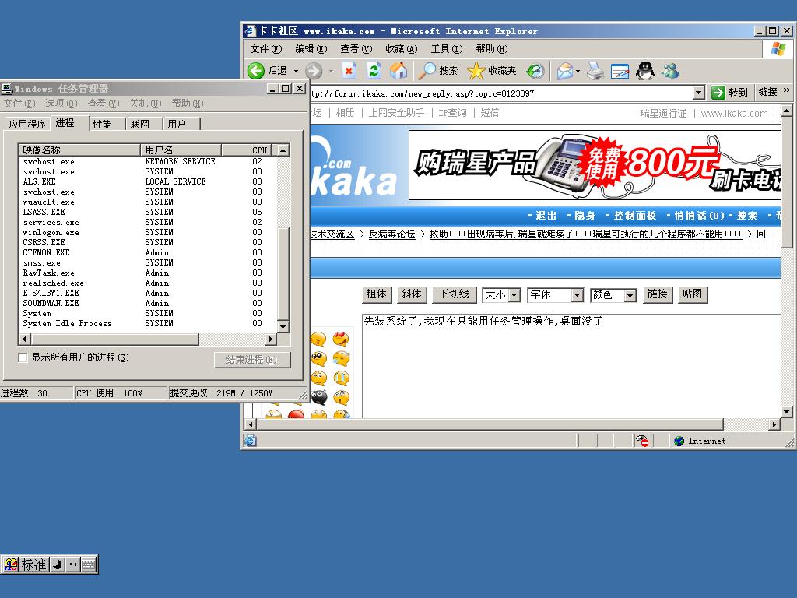Screen dimensions: 797x598
Task: Expand the font (字体) dropdown
Action: (577, 295)
